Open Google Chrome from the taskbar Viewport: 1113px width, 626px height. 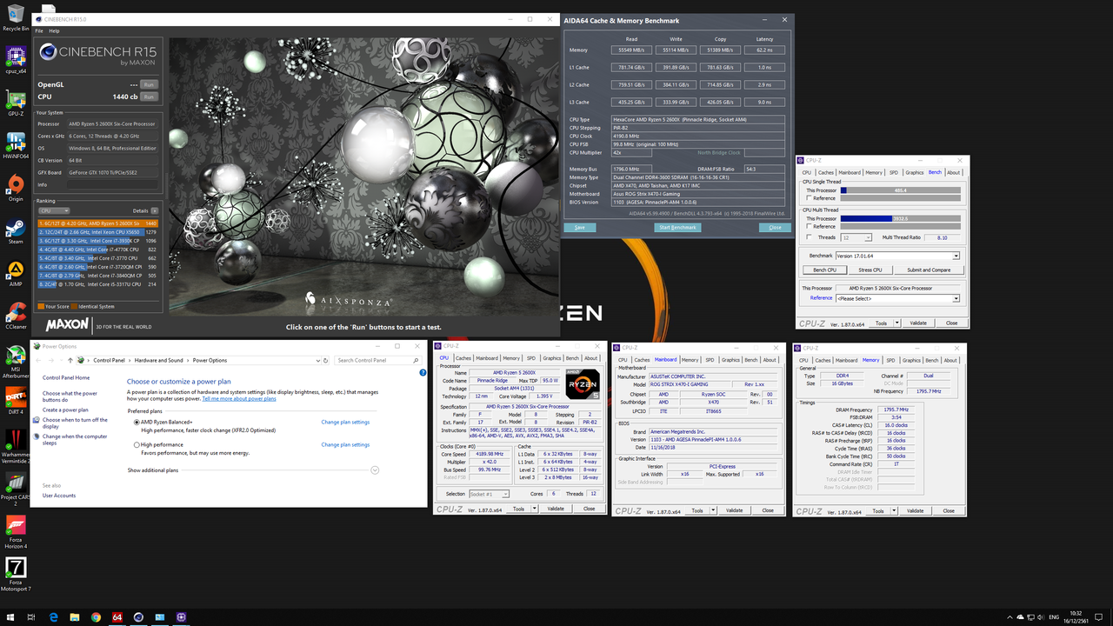pyautogui.click(x=96, y=617)
